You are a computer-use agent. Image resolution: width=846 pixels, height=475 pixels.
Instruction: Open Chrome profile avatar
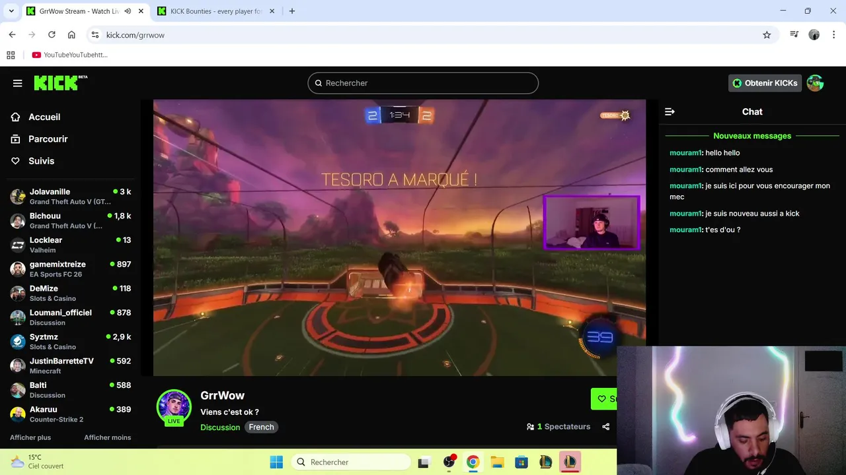814,35
